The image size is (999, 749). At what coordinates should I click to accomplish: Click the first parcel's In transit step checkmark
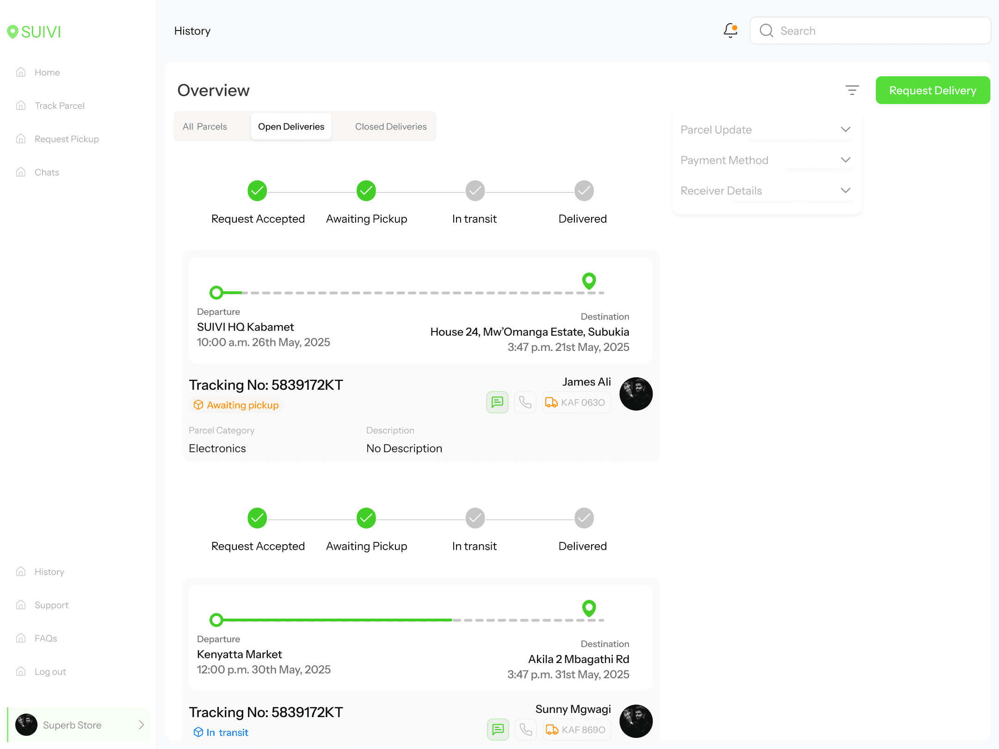(x=475, y=191)
